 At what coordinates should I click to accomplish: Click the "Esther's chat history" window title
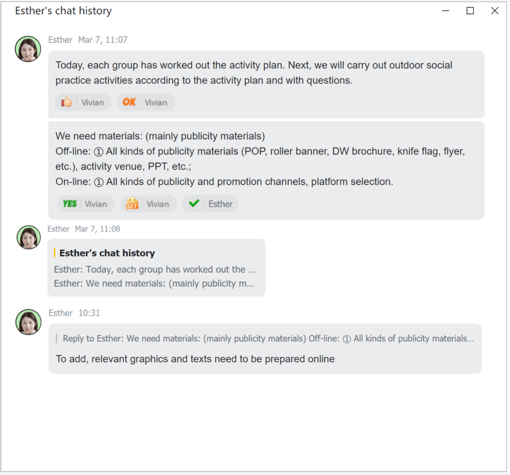pos(64,11)
